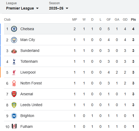Click Arsenal's points value
139x131 pixels.
(x=133, y=94)
